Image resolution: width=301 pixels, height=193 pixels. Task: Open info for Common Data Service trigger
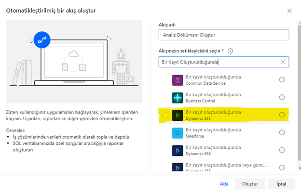[x=282, y=79]
